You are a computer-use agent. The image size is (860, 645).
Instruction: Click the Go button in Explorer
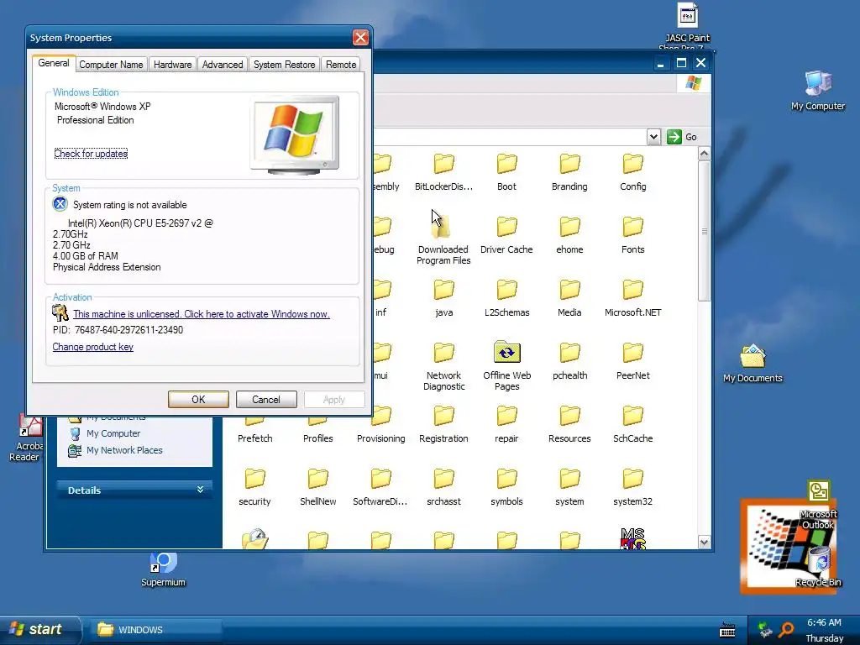click(682, 137)
